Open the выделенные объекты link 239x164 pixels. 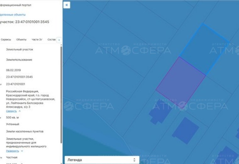click(x=13, y=15)
